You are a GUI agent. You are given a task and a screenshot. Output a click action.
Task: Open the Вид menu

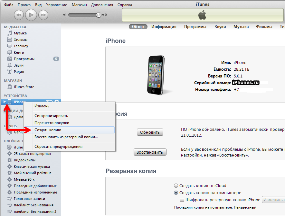(x=38, y=5)
